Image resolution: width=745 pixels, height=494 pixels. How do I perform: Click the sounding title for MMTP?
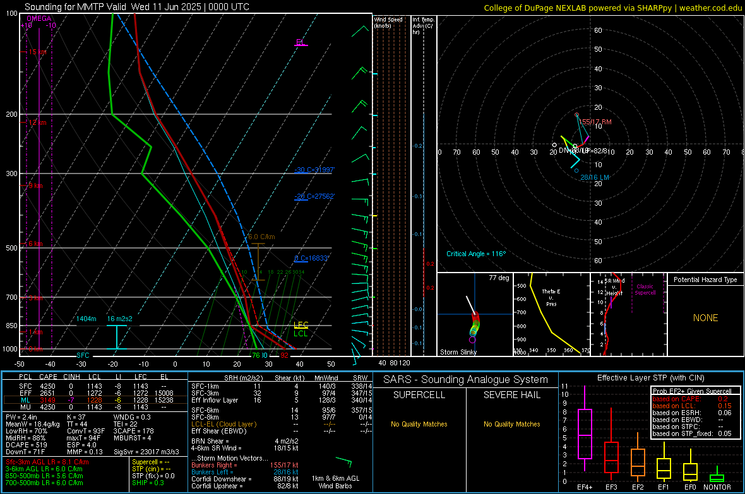click(x=137, y=7)
